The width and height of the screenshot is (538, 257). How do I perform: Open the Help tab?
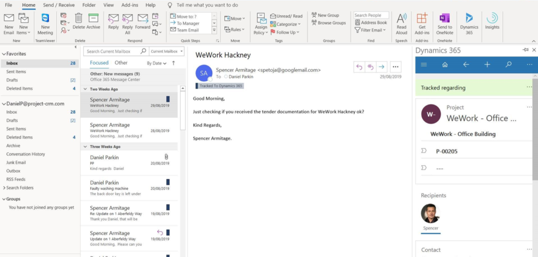click(x=150, y=5)
